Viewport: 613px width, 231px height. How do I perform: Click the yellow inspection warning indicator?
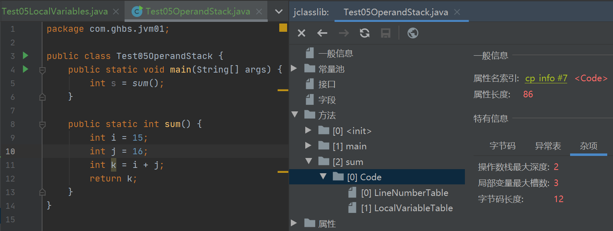point(283,28)
